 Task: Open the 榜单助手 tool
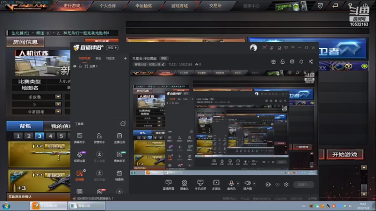[119, 157]
